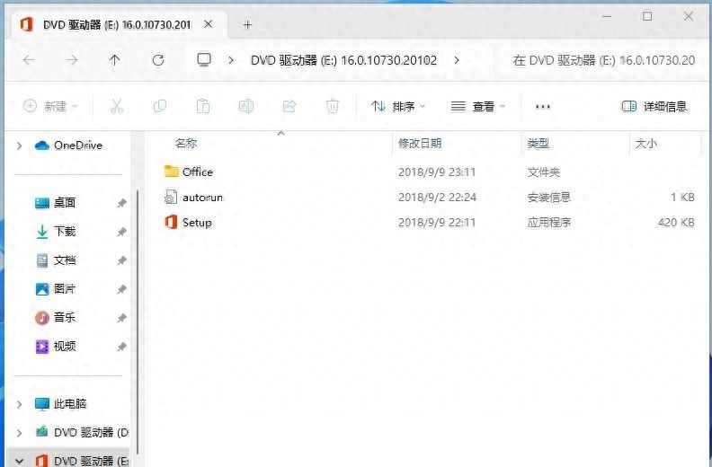Click the pin icon next to 视频
The image size is (712, 467).
click(121, 347)
